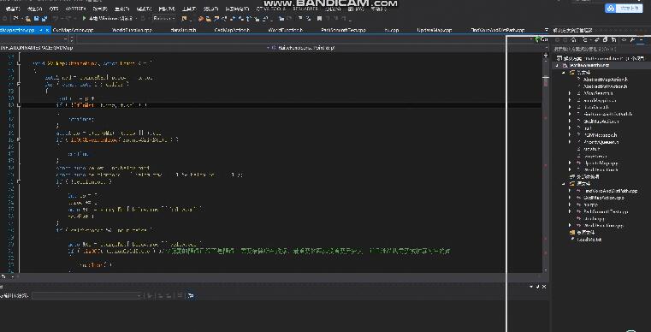Collapse the project node in Solution Explorer
651x332 pixels.
click(x=558, y=65)
